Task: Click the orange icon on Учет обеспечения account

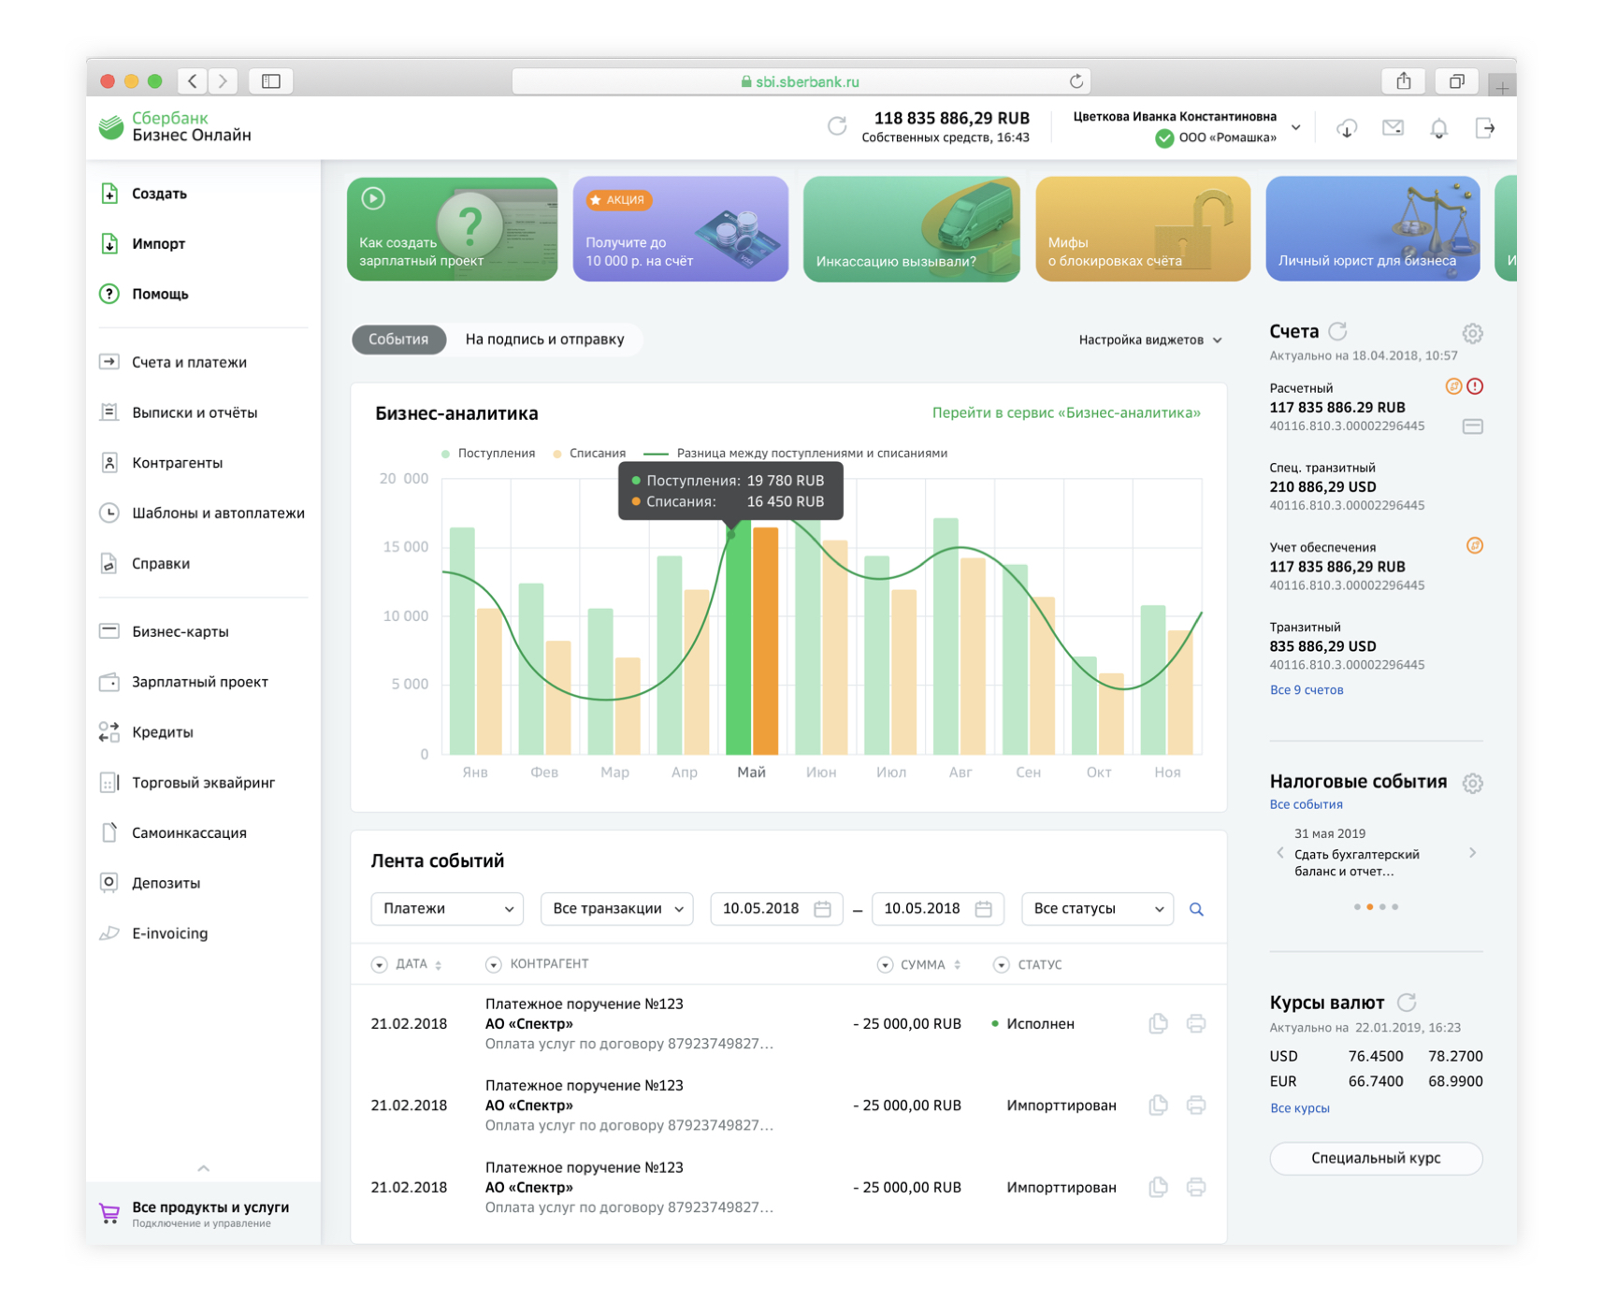Action: point(1475,546)
